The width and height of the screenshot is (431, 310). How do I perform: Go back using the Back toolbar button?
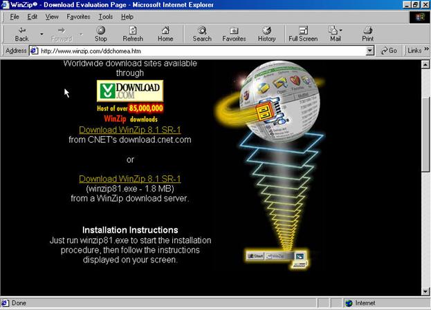pyautogui.click(x=21, y=34)
